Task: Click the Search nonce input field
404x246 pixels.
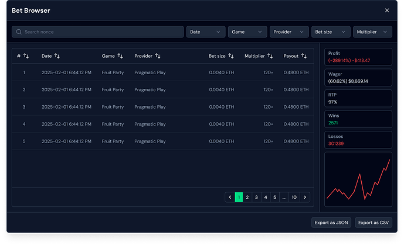Action: (x=97, y=32)
